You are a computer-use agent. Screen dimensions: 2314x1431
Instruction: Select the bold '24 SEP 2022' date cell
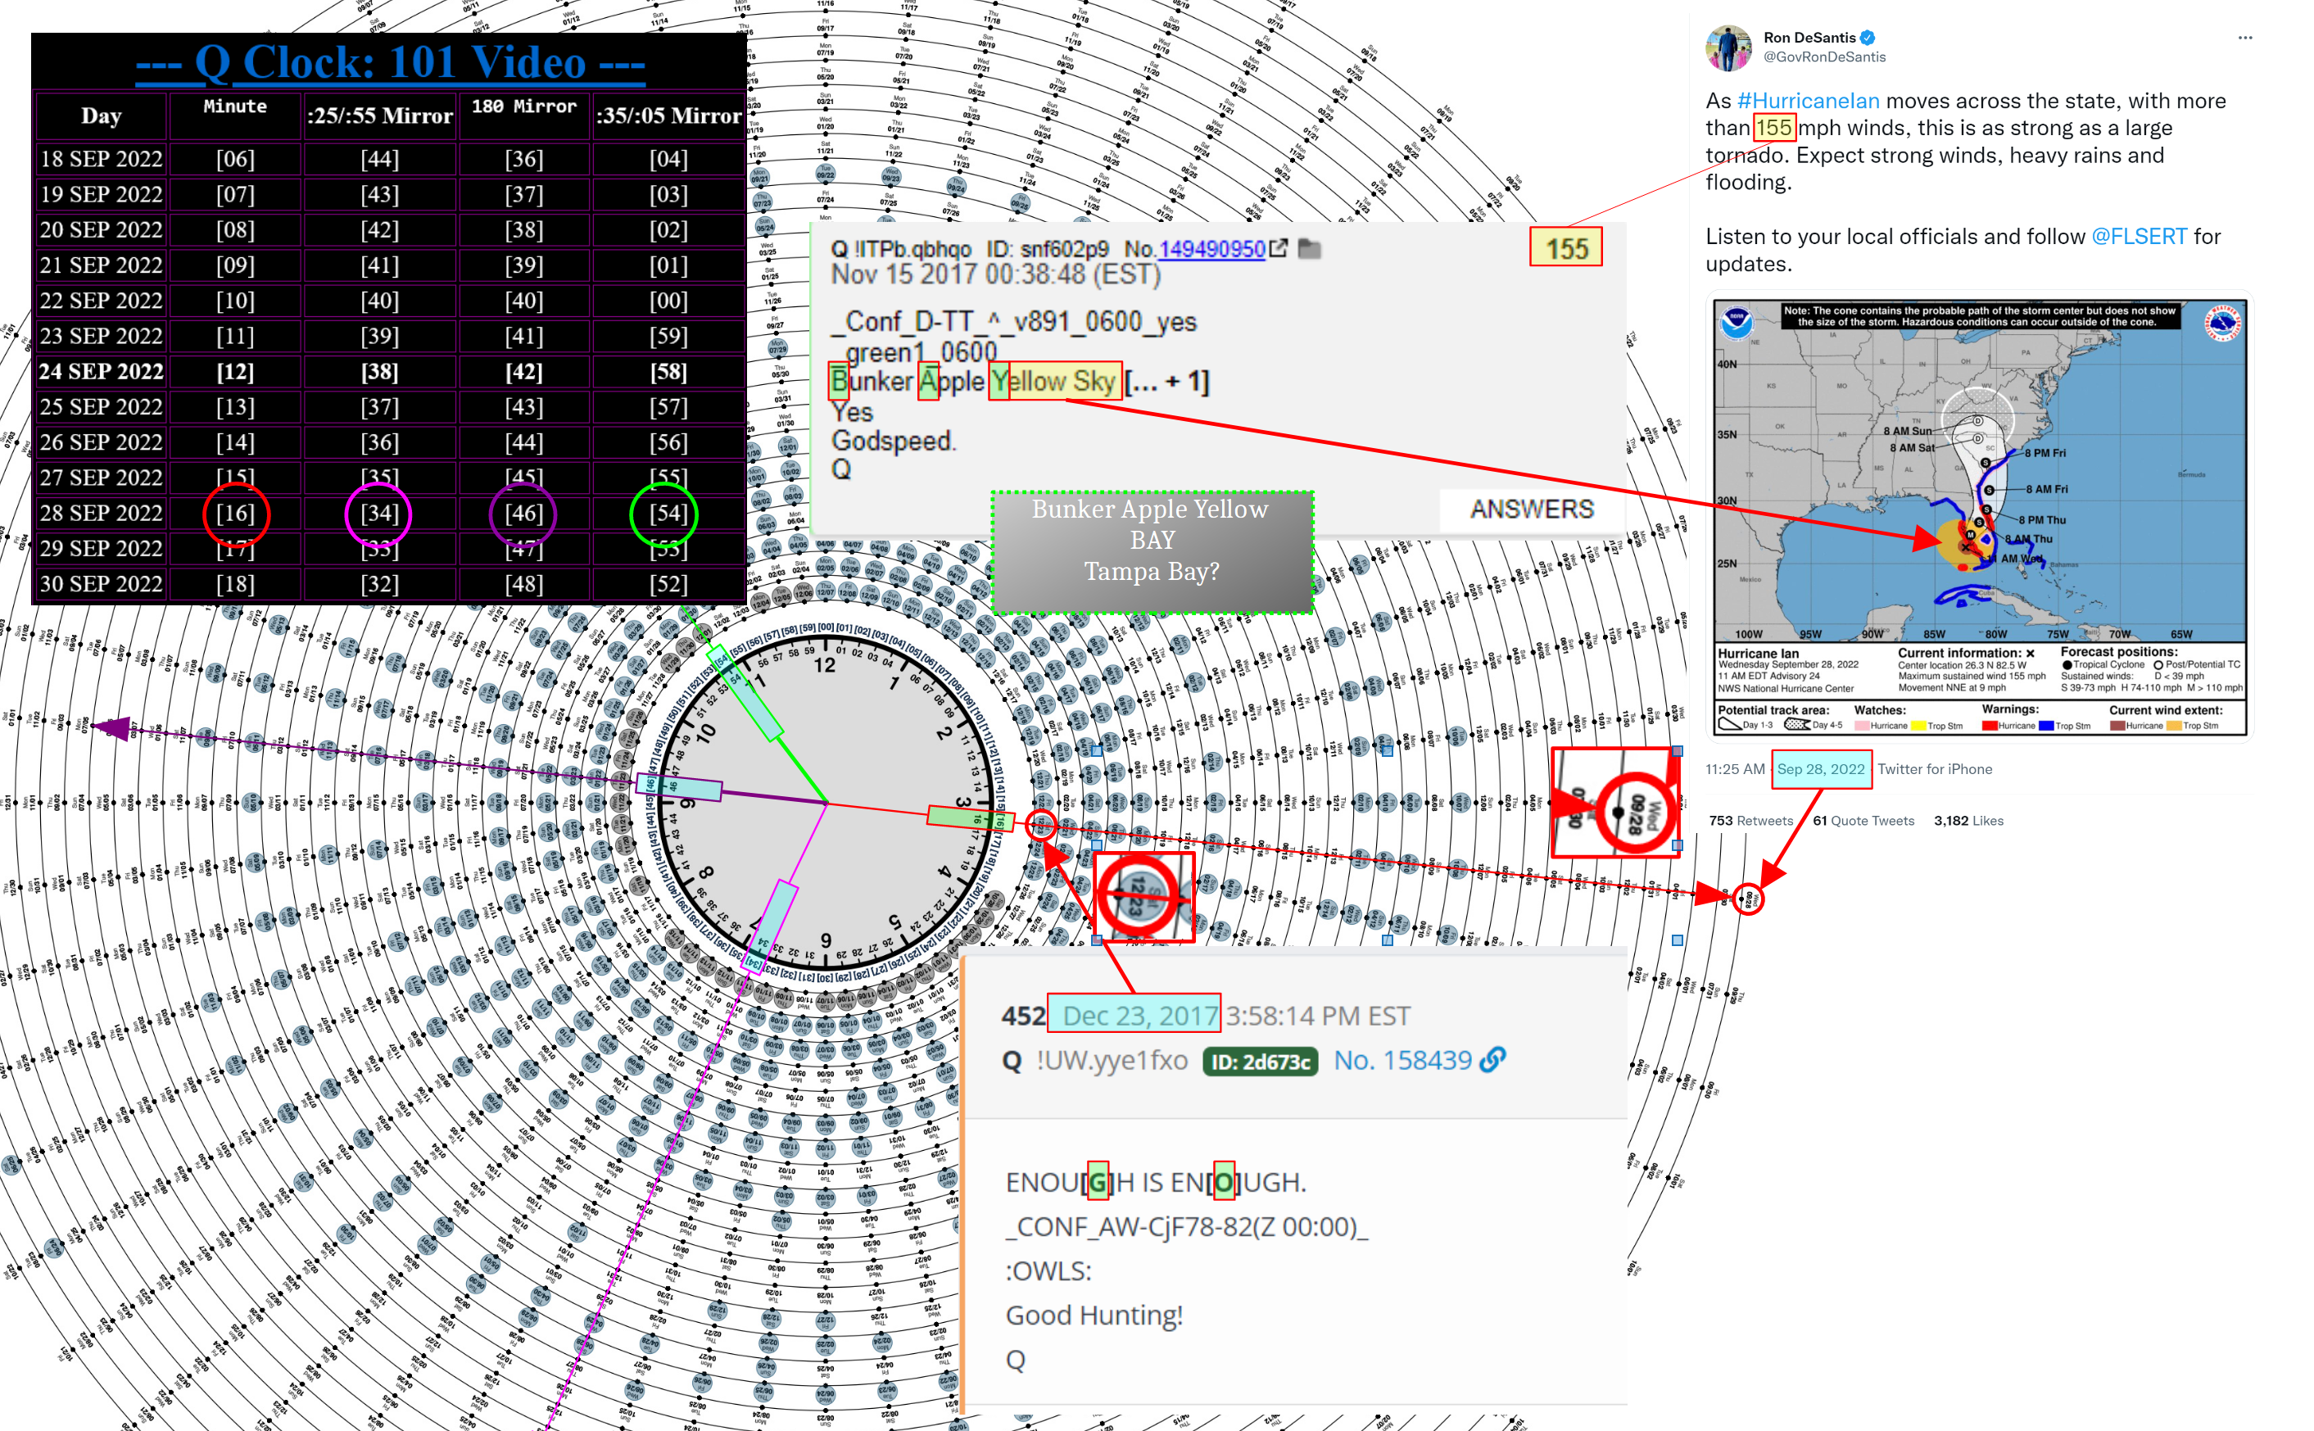click(102, 371)
